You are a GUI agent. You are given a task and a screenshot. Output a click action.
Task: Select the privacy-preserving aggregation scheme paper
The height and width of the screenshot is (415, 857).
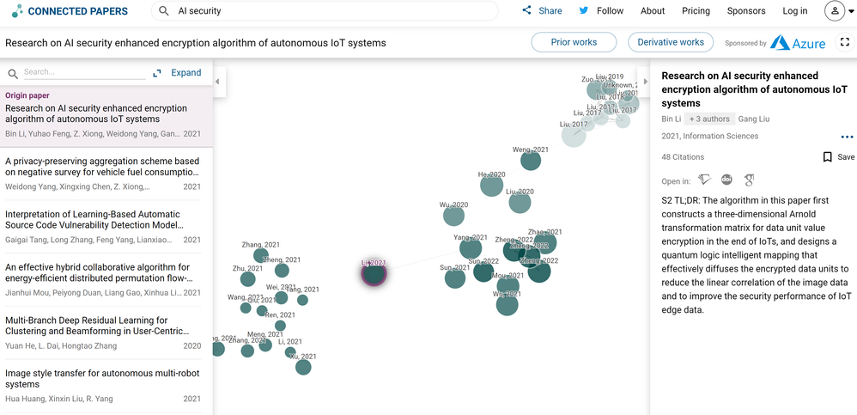point(103,174)
